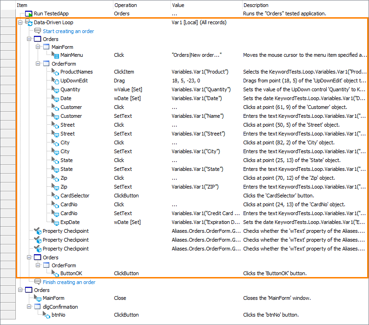Collapse the MainForm node
Image resolution: width=369 pixels, height=325 pixels.
point(38,47)
